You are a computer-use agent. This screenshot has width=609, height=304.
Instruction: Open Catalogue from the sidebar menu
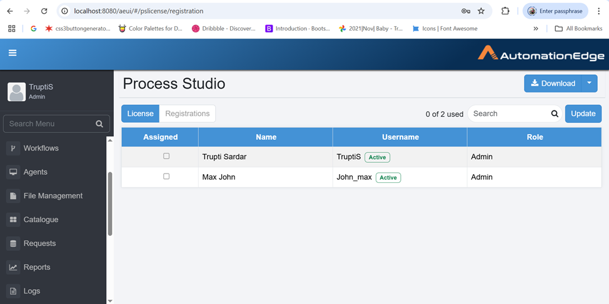pyautogui.click(x=41, y=220)
